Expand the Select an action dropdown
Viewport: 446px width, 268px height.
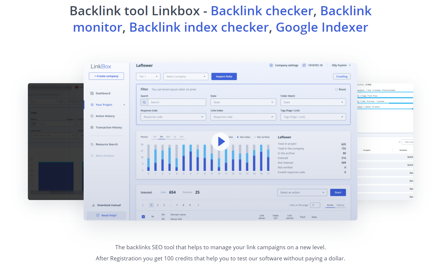[x=302, y=192]
